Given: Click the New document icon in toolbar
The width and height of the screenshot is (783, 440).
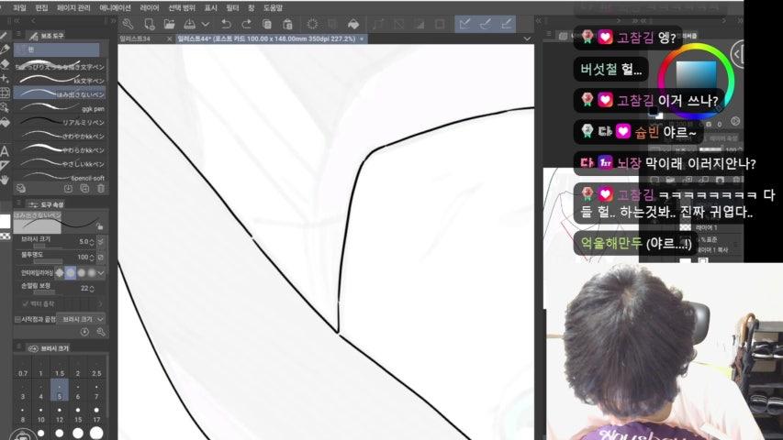Looking at the screenshot, I should pos(149,24).
